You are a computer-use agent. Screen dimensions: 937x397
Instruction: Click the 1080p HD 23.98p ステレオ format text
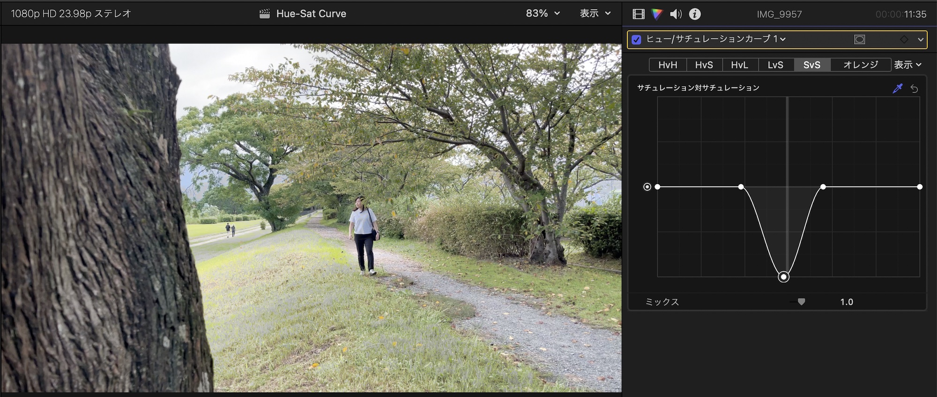click(x=71, y=14)
